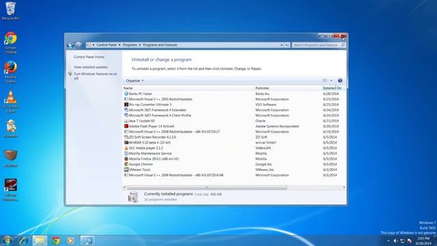The width and height of the screenshot is (437, 246).
Task: Open the Mozilla Firefox desktop shortcut
Action: (11, 72)
